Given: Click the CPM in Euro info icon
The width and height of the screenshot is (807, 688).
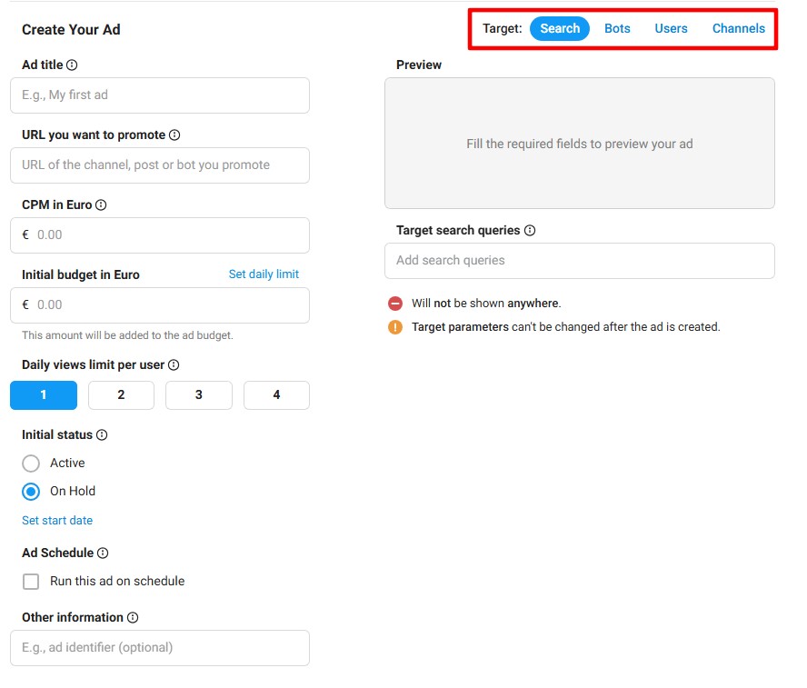Looking at the screenshot, I should click(x=101, y=205).
